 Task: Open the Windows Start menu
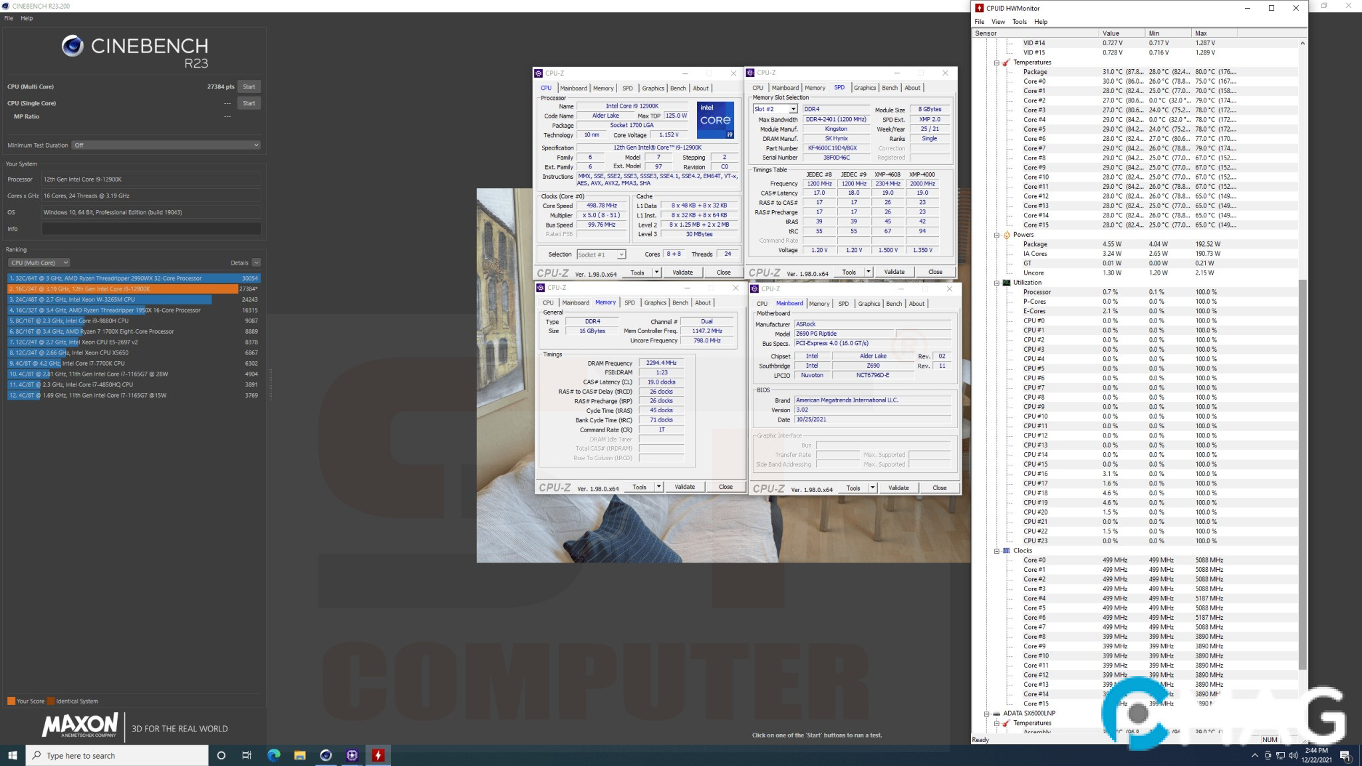tap(13, 755)
